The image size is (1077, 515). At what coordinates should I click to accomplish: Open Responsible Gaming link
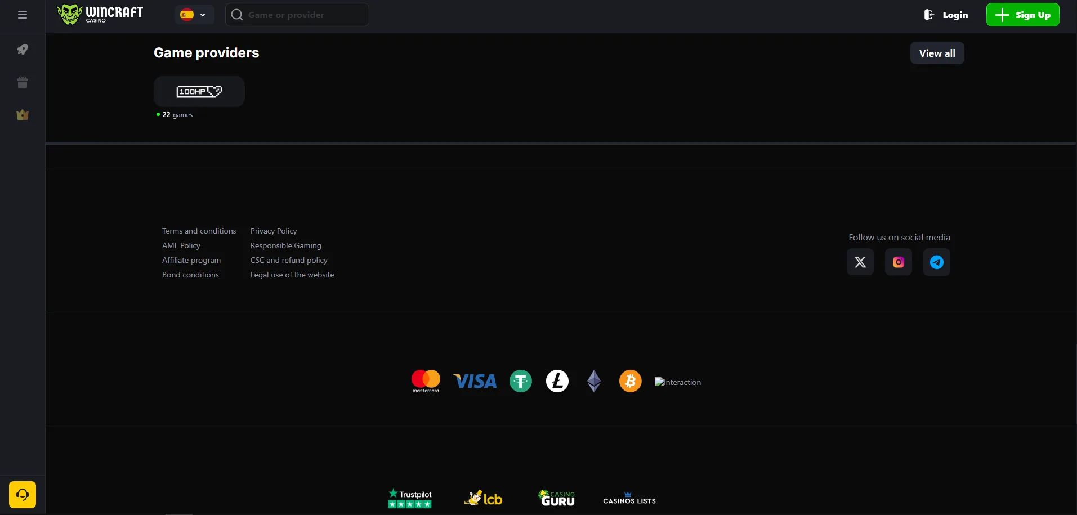286,245
